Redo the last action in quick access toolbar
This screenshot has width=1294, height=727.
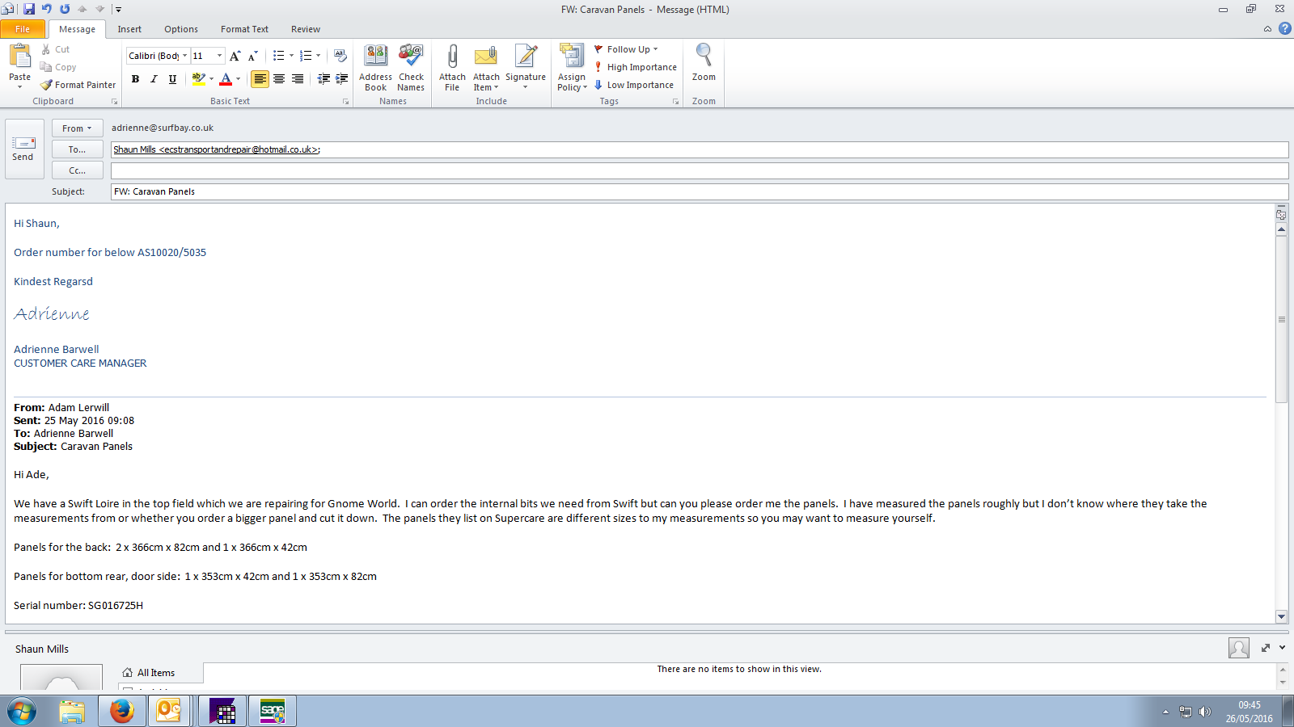(65, 9)
